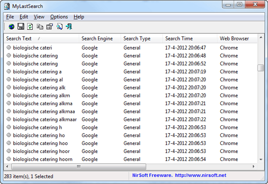The width and height of the screenshot is (268, 184).
Task: Sort by the Search Engine column header
Action: [98, 39]
